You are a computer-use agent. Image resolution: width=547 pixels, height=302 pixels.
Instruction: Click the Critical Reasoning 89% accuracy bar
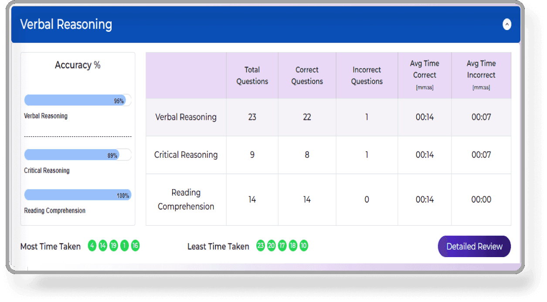(x=78, y=155)
